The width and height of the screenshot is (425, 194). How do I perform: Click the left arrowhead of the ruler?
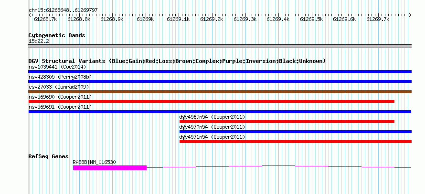point(30,15)
